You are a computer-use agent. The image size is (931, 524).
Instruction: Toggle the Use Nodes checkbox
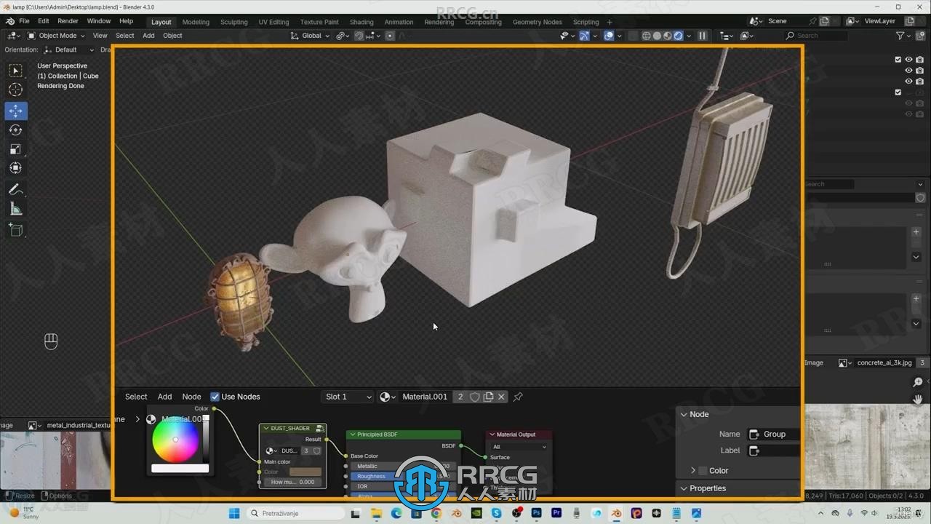click(x=215, y=397)
